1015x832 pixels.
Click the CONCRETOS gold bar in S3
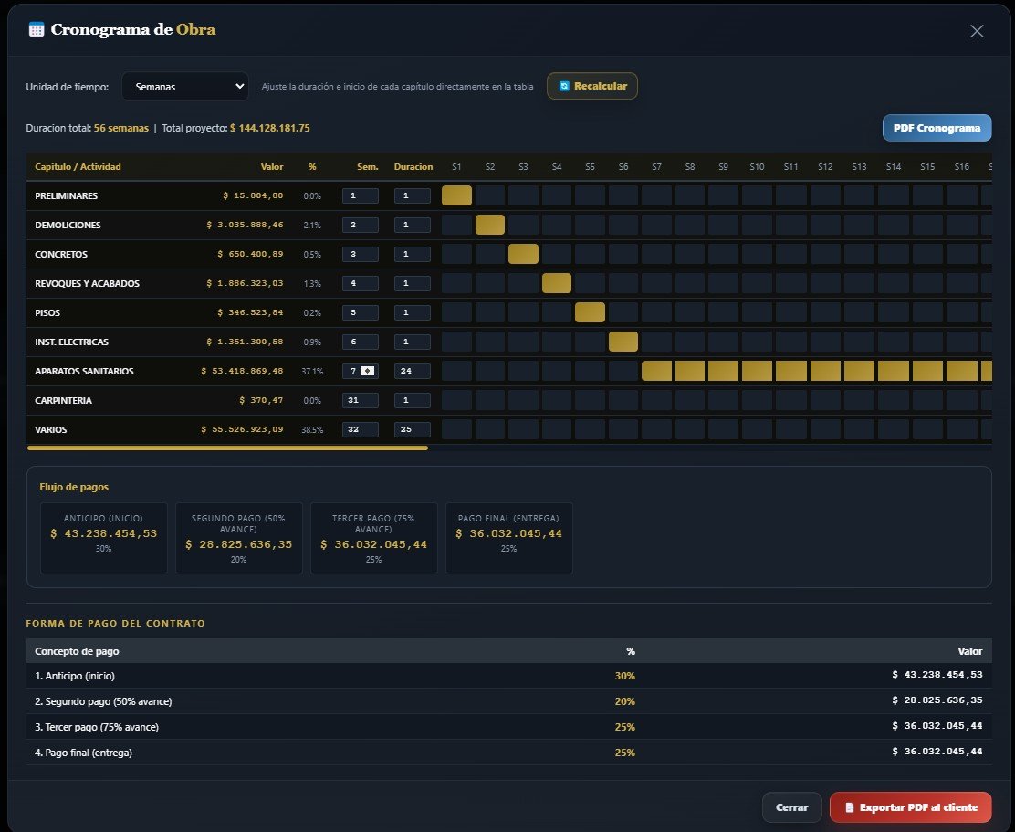coord(523,254)
